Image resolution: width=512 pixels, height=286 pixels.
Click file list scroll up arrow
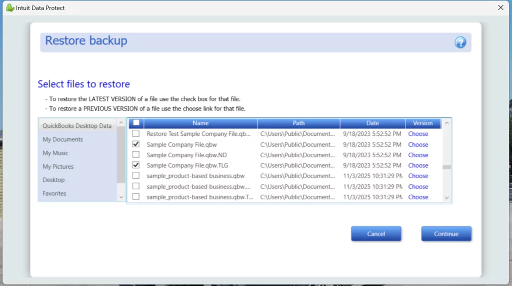click(x=446, y=123)
